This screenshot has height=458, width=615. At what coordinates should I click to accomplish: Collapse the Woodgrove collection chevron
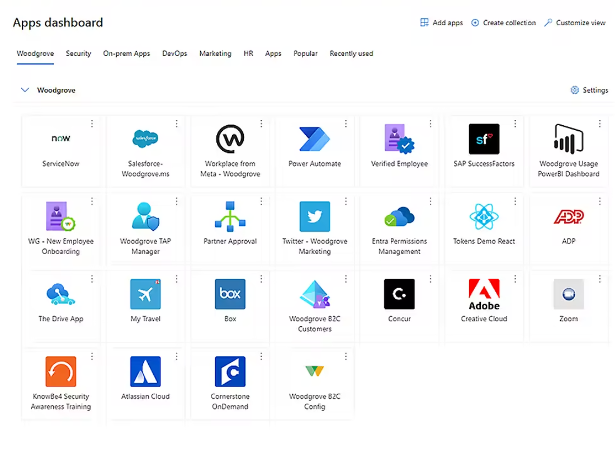click(25, 90)
